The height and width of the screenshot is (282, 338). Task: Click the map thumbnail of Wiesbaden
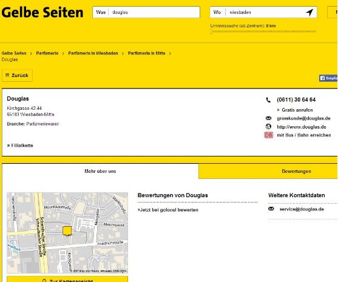pos(67,233)
